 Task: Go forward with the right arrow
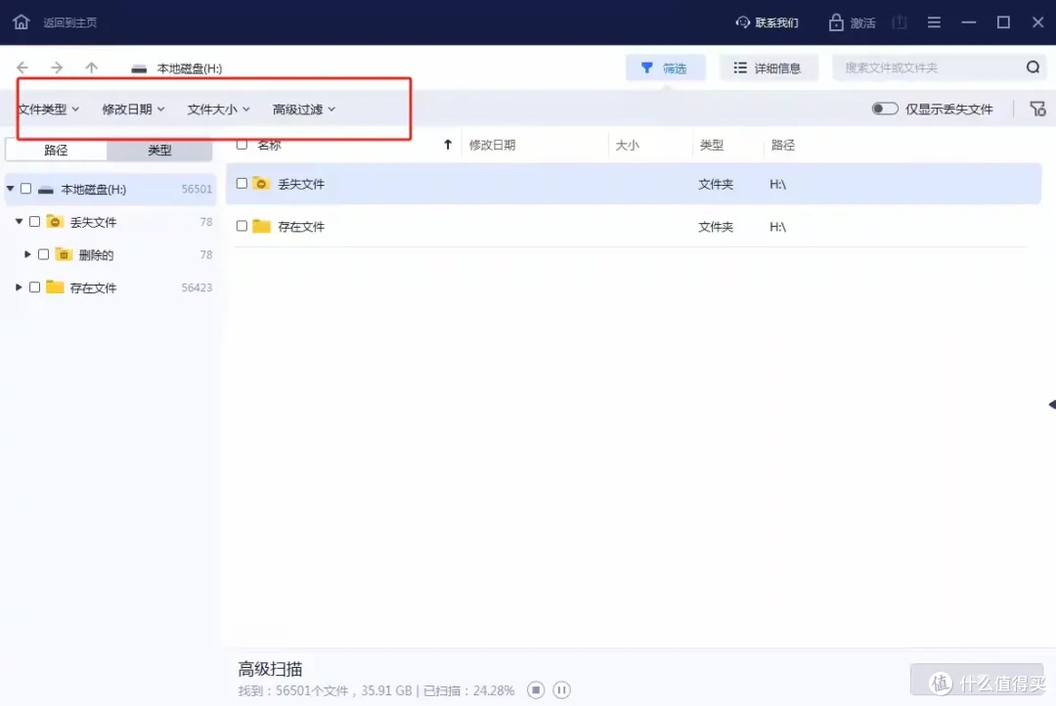click(x=57, y=67)
